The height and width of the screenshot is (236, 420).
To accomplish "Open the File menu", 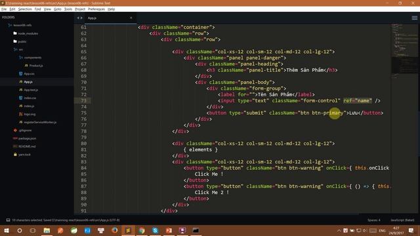I will pyautogui.click(x=4, y=9).
